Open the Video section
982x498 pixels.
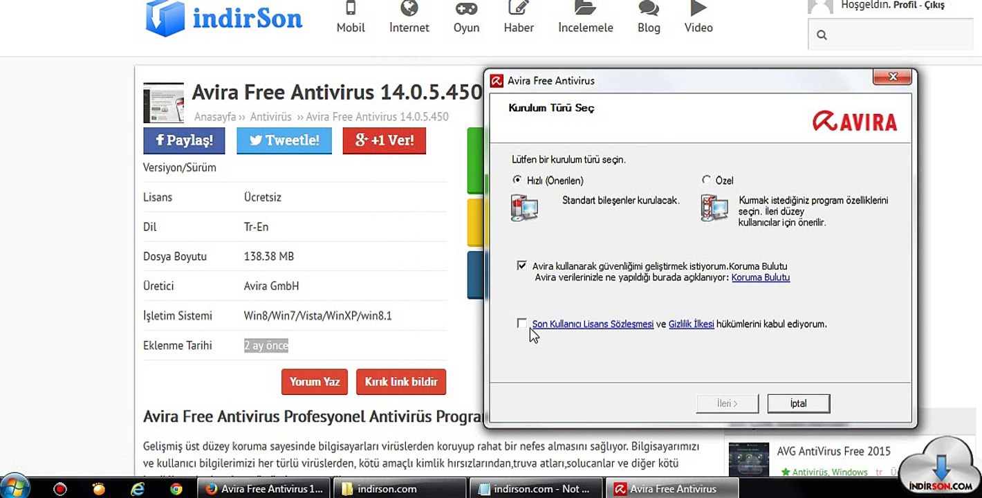point(698,18)
